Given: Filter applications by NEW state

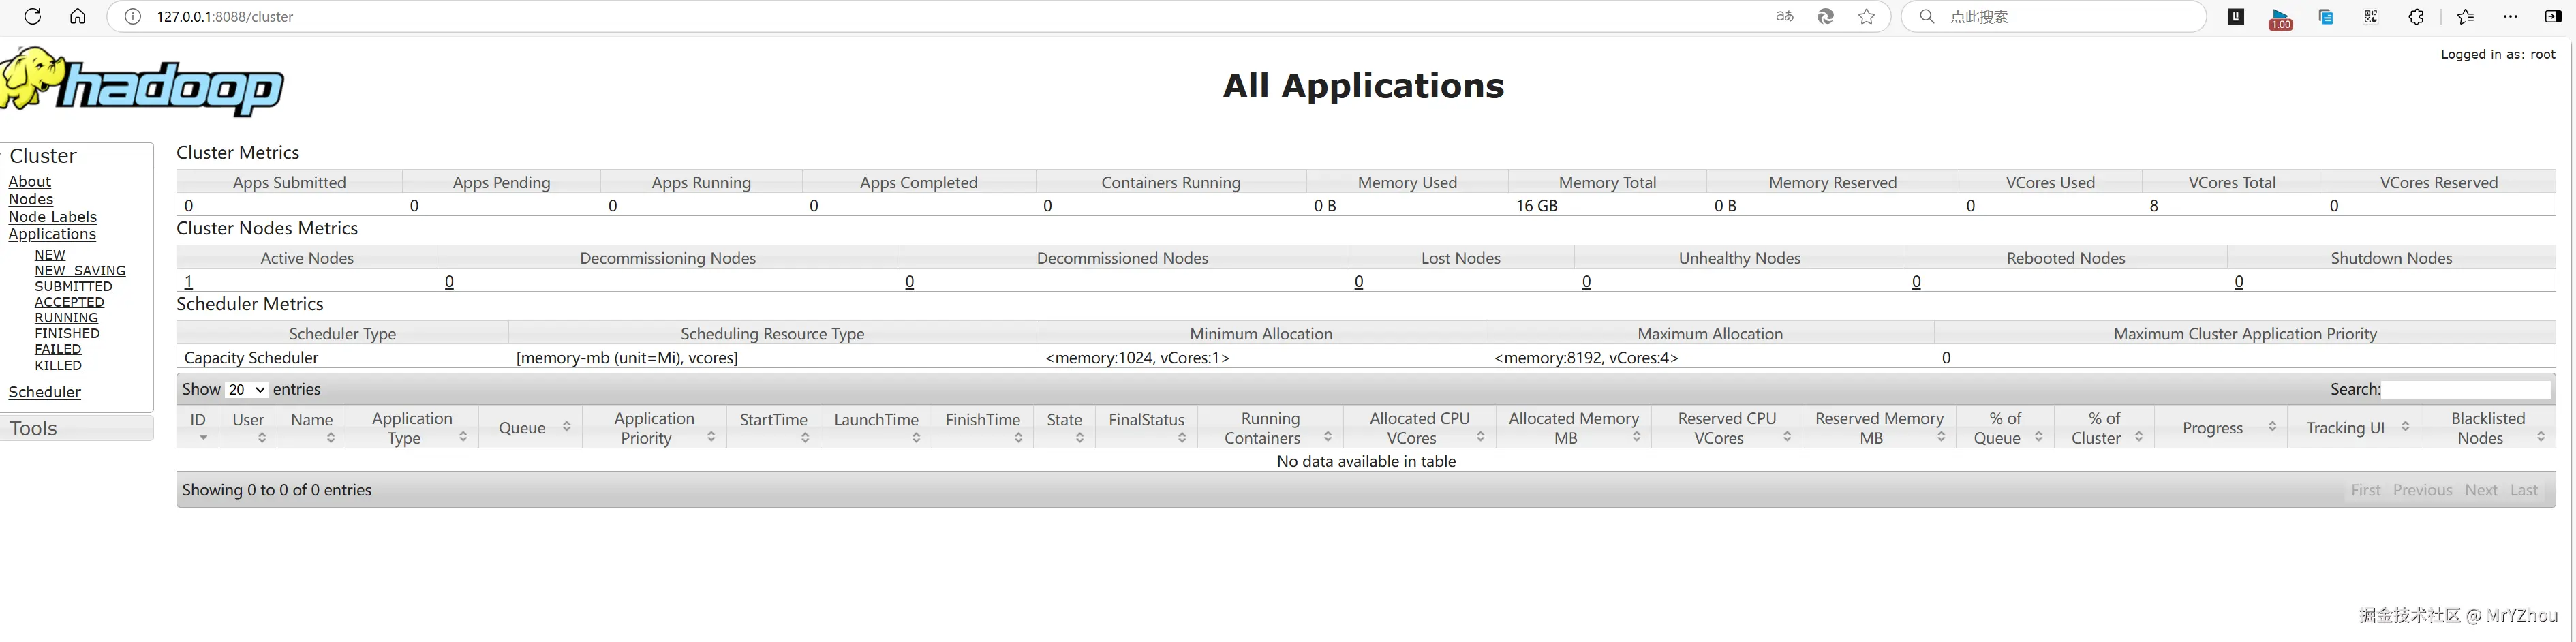Looking at the screenshot, I should (x=50, y=255).
